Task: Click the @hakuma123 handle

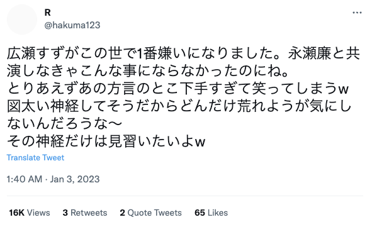Action: pyautogui.click(x=72, y=25)
